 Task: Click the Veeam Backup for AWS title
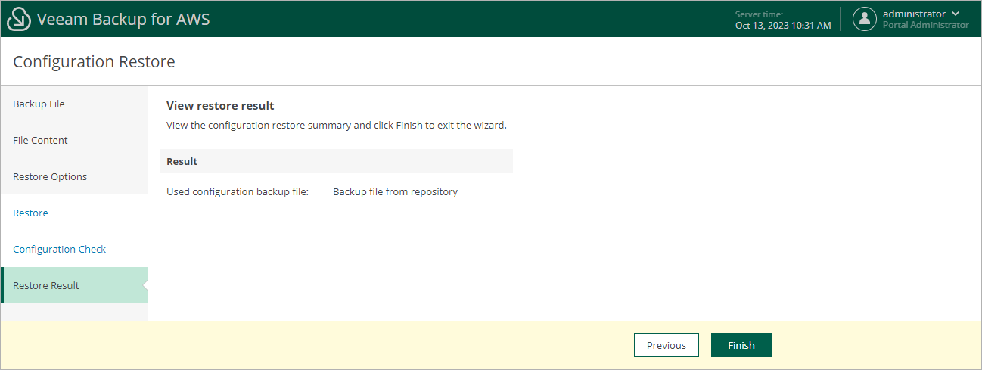123,20
